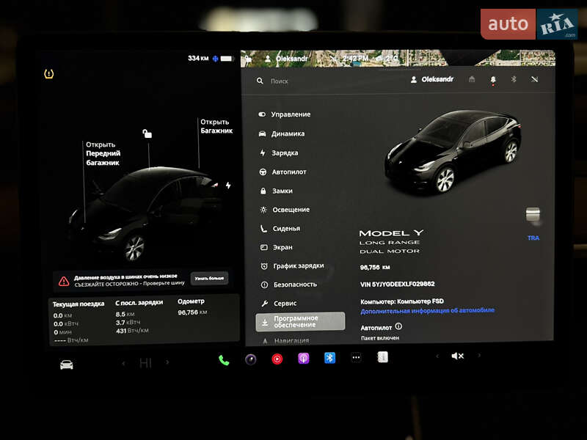The image size is (587, 440).
Task: Open the calendar app icon
Action: [382, 357]
